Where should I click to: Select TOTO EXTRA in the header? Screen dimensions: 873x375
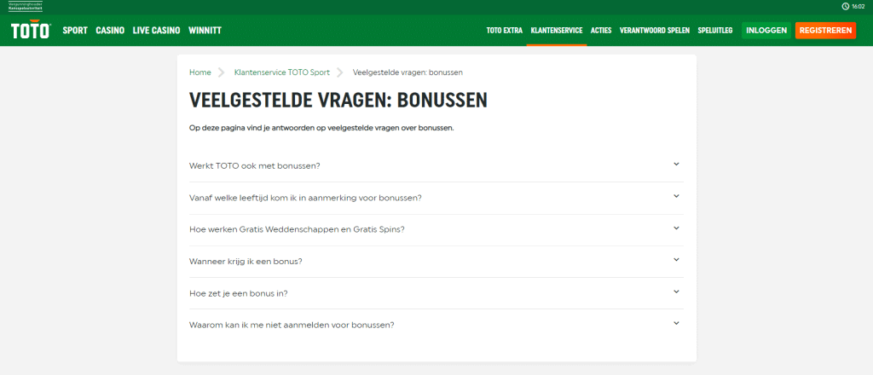505,31
